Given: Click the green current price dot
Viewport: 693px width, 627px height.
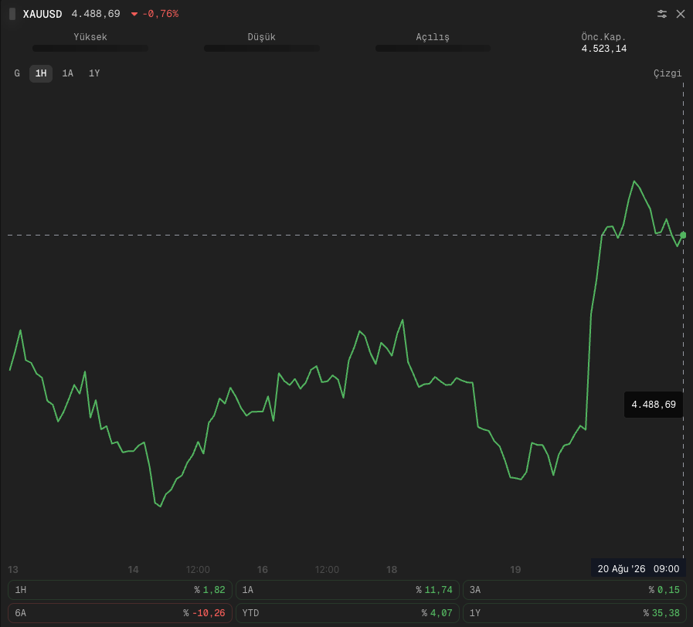Looking at the screenshot, I should (683, 235).
